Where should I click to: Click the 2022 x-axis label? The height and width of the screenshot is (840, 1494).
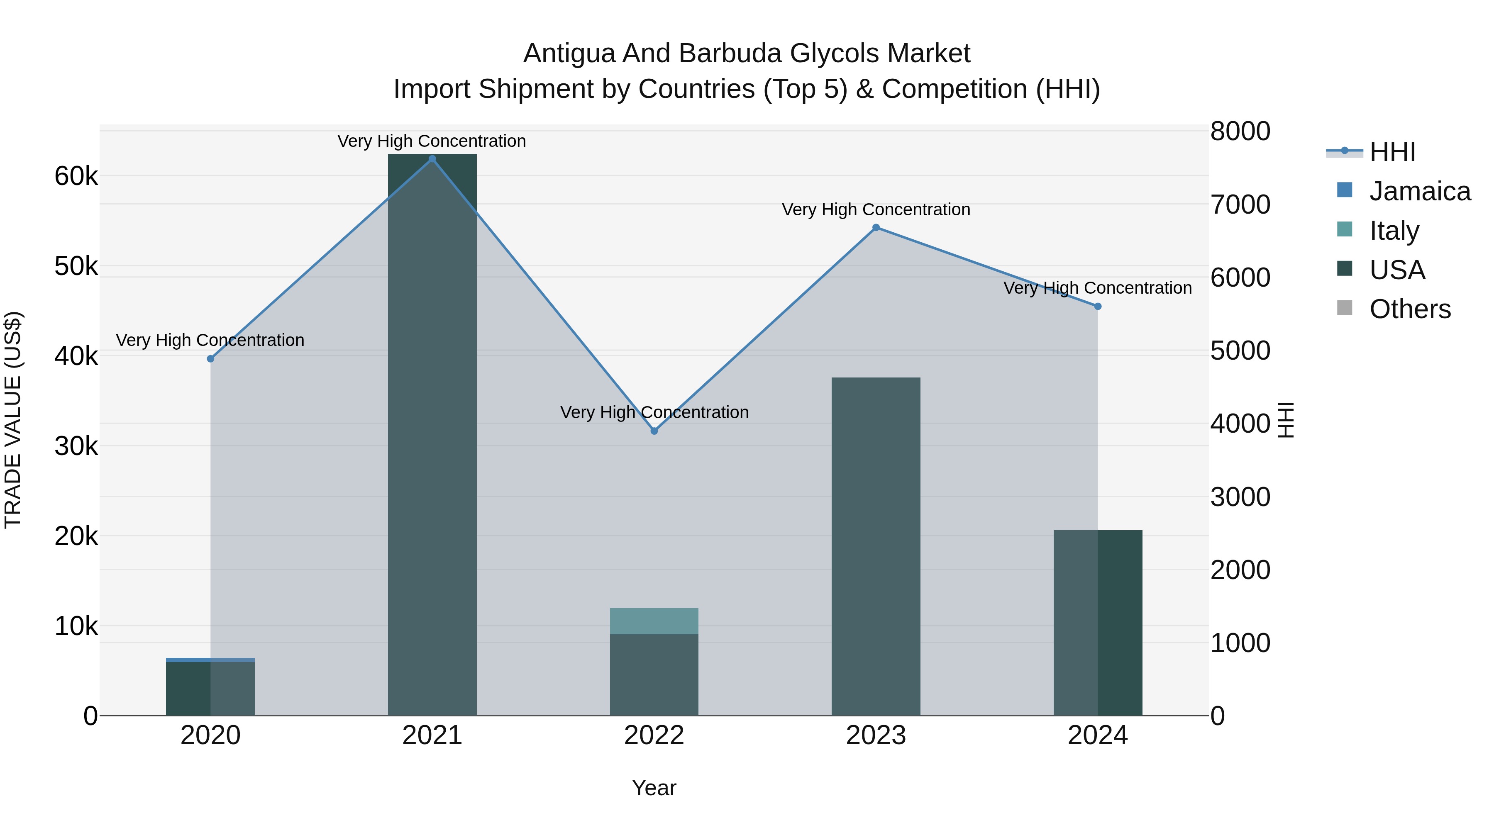click(654, 735)
